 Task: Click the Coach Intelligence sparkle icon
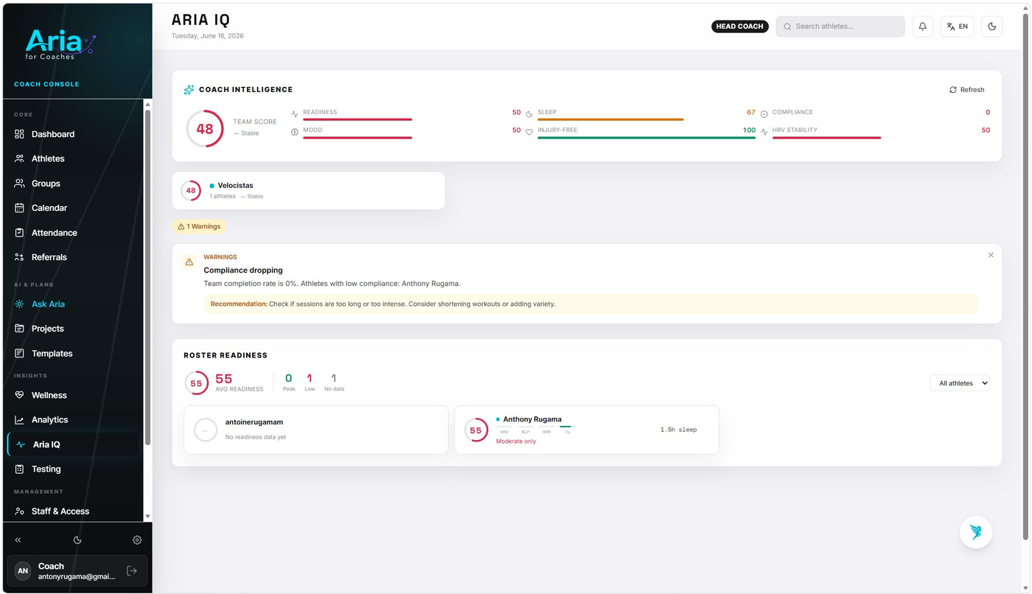click(x=189, y=90)
